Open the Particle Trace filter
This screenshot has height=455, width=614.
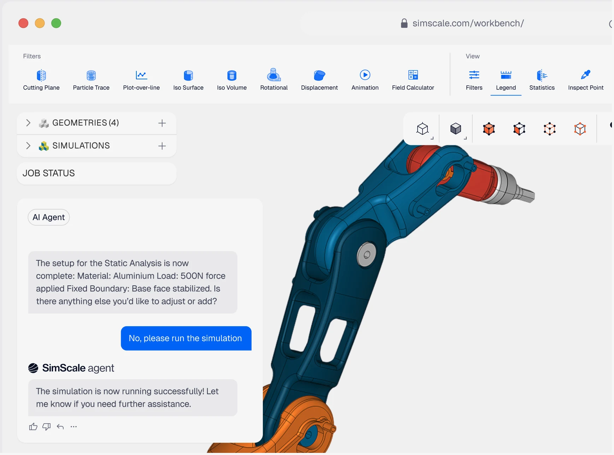tap(91, 80)
